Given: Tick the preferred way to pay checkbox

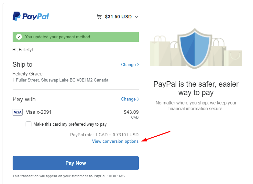Looking at the screenshot, I should click(x=28, y=124).
